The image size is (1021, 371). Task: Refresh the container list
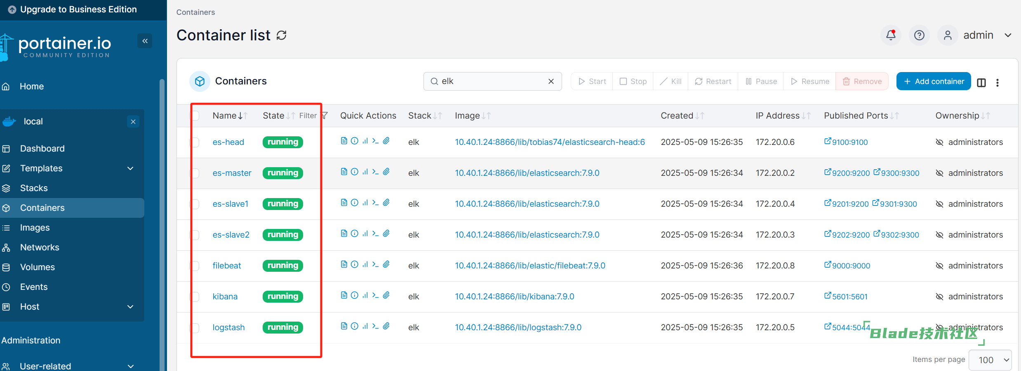click(x=282, y=35)
